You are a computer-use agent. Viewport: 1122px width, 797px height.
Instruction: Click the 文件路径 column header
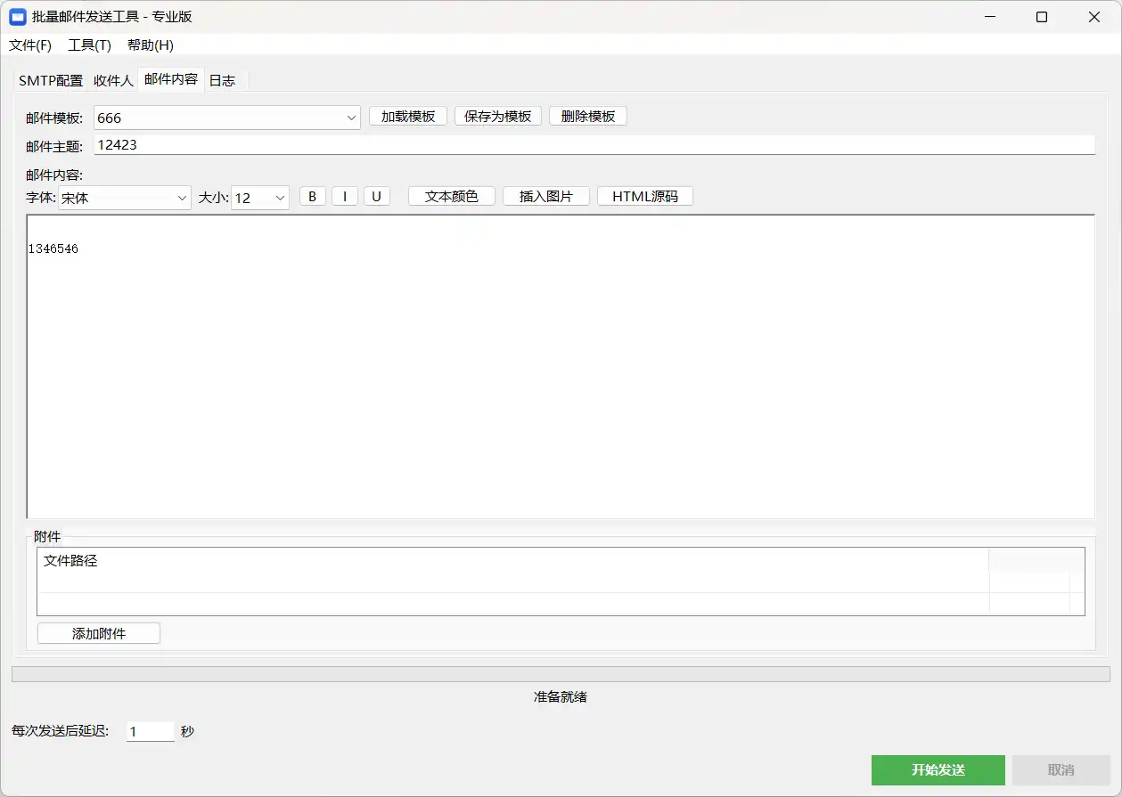(x=513, y=560)
